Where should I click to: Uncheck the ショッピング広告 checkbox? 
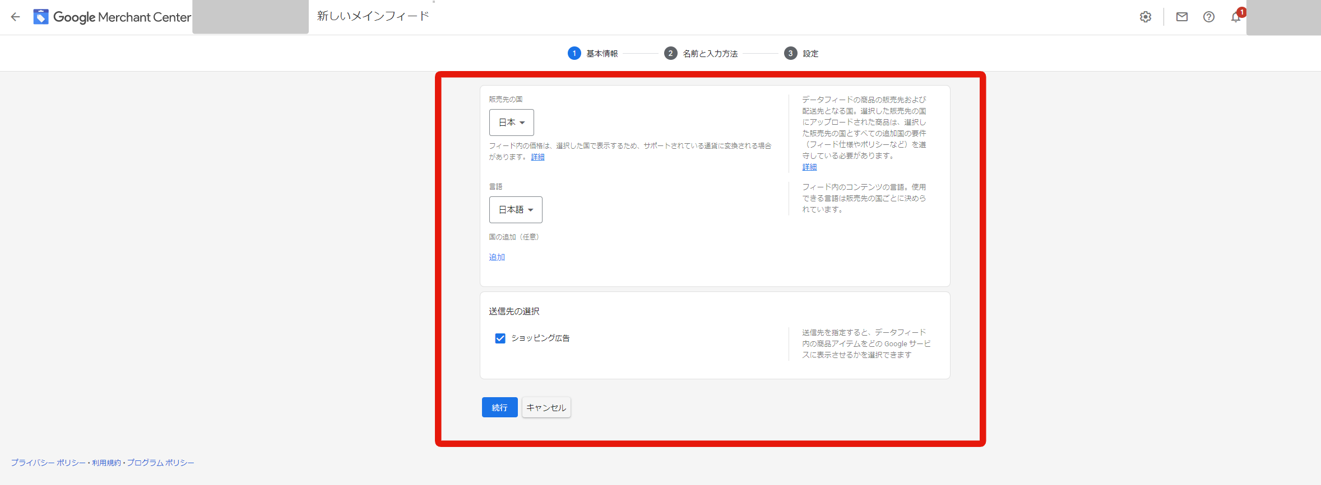[x=500, y=338]
